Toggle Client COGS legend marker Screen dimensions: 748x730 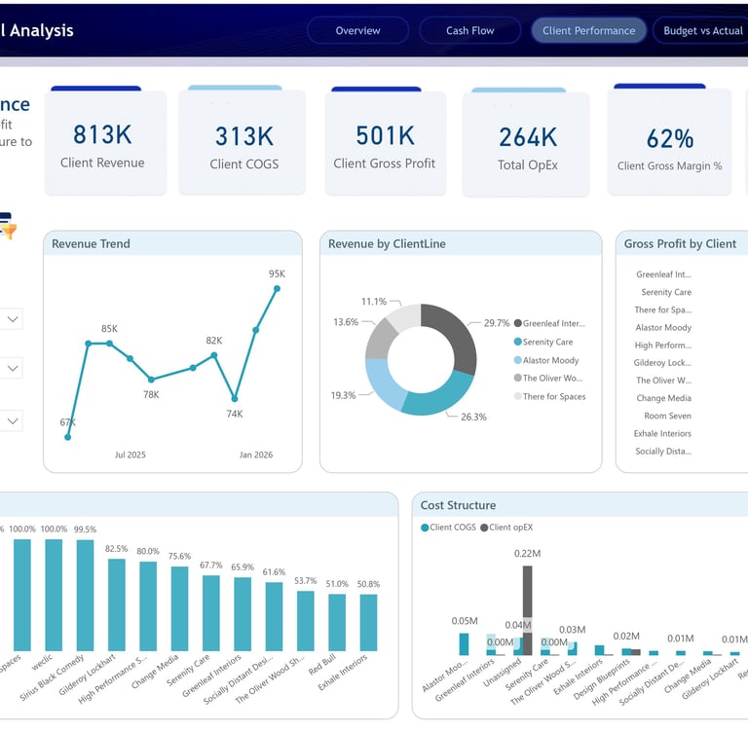tap(425, 528)
